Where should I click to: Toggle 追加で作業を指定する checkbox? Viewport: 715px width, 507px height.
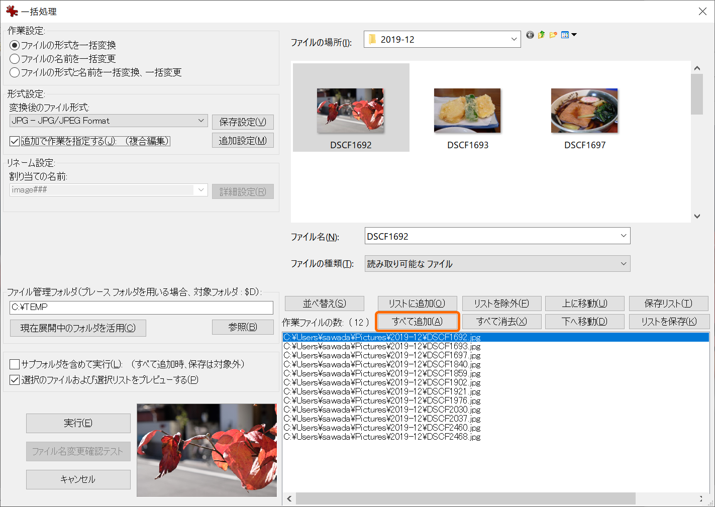pyautogui.click(x=15, y=141)
